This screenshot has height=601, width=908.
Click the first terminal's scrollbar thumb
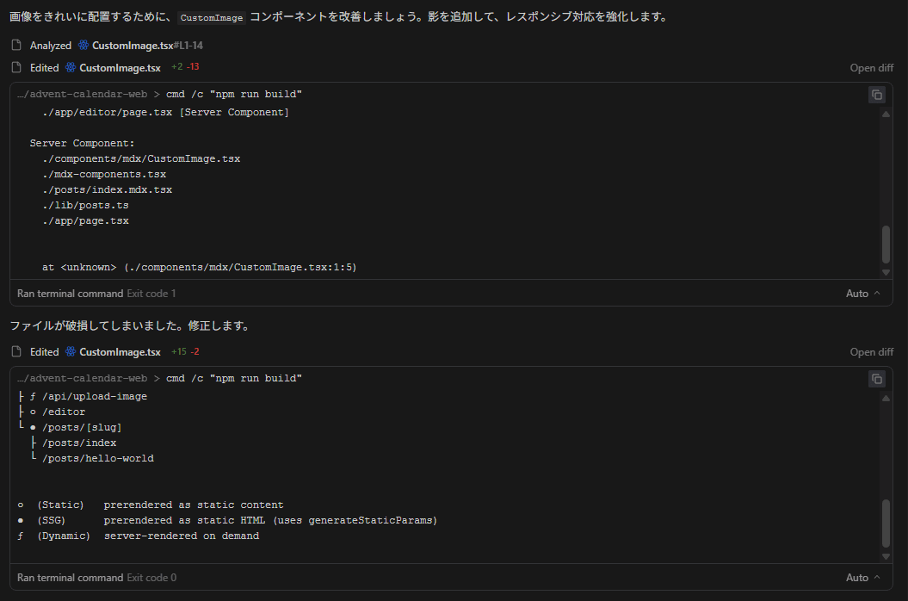(886, 245)
